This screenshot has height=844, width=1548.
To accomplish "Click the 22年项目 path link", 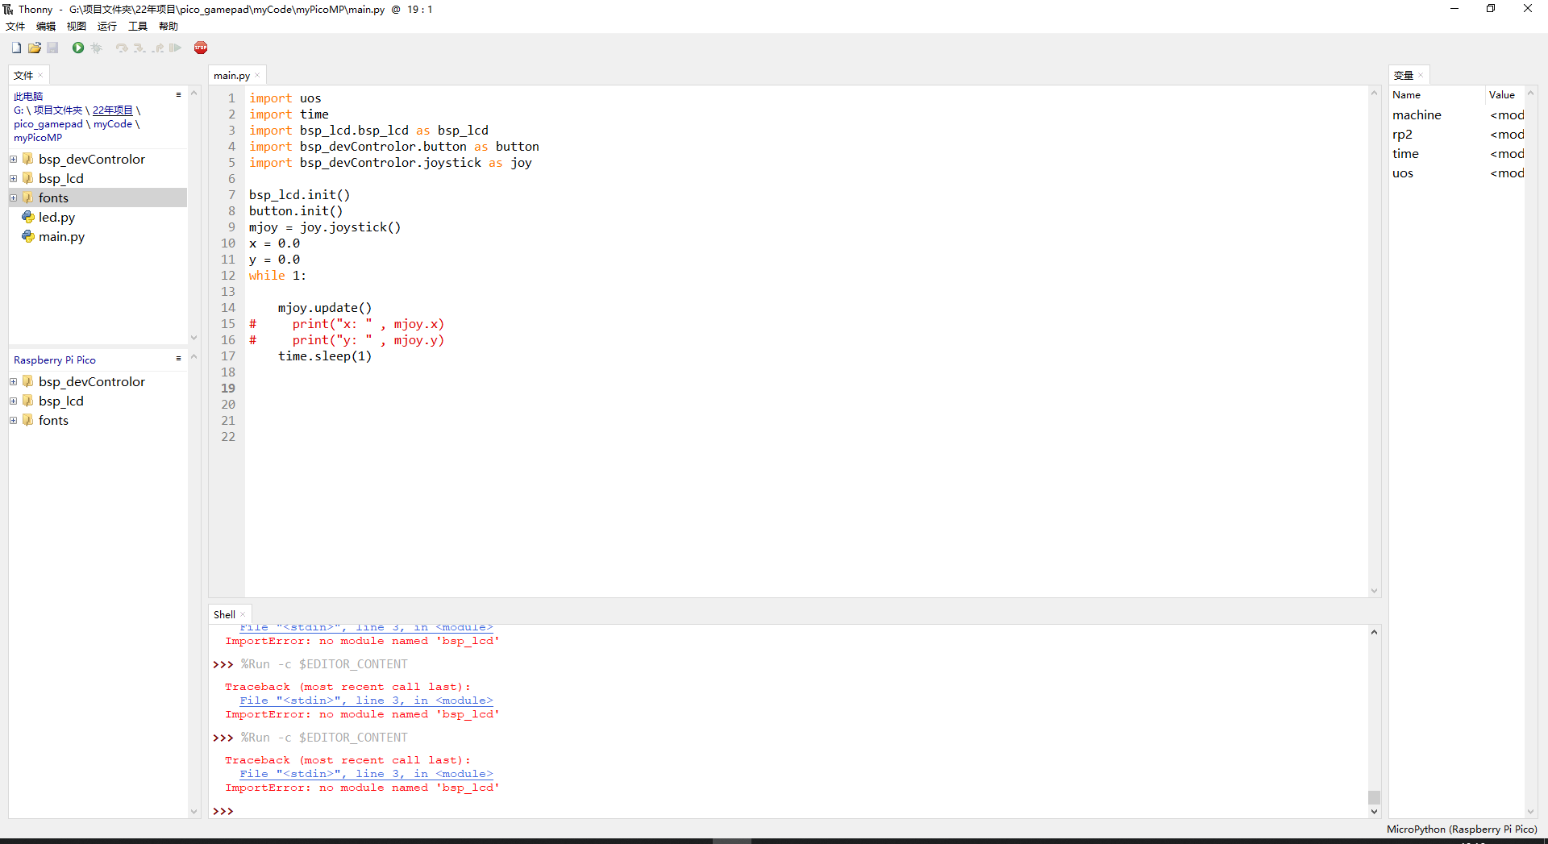I will click(x=113, y=110).
